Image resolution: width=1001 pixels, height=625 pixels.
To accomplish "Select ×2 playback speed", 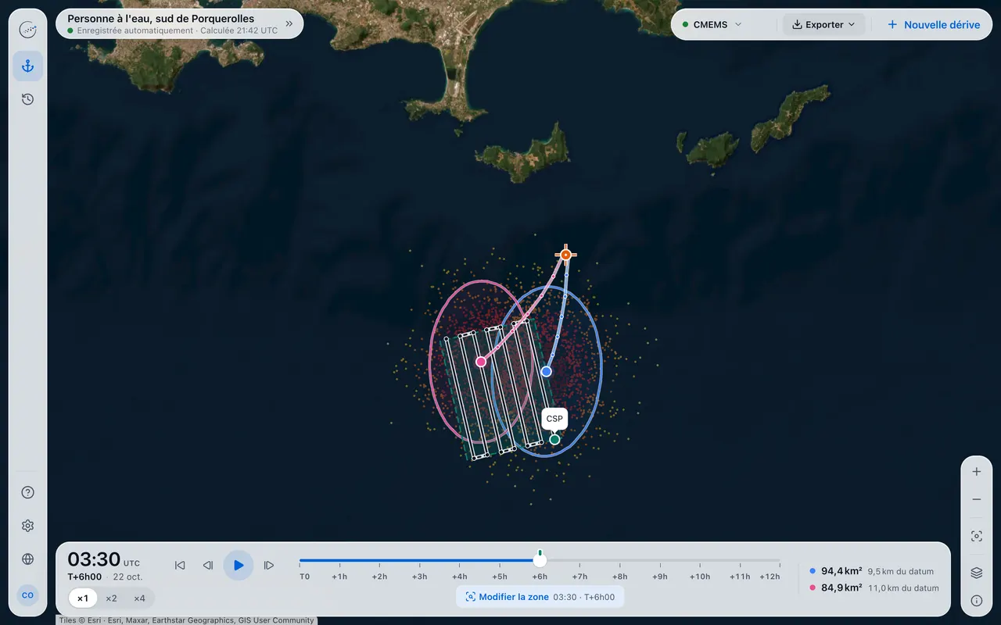I will [x=111, y=598].
